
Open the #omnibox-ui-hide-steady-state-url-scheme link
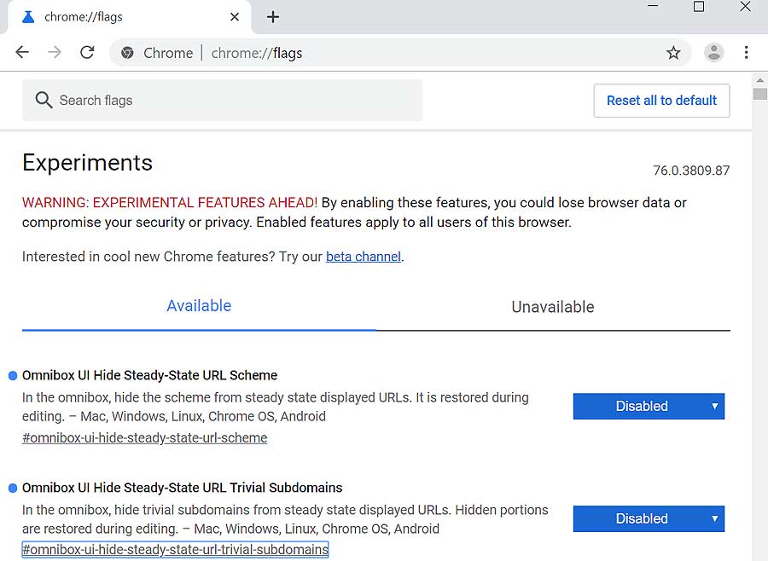click(x=145, y=437)
